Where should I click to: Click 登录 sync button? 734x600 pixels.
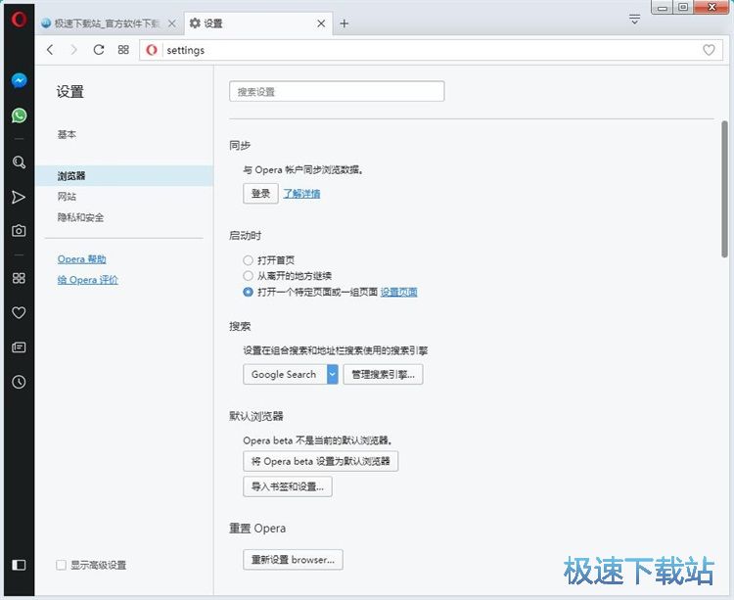click(x=260, y=193)
